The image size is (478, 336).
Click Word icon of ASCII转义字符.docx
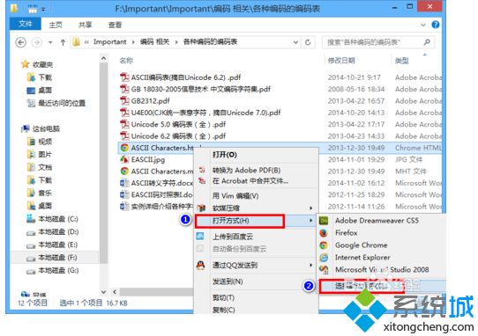click(124, 183)
